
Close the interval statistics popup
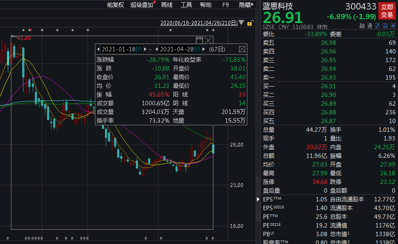click(242, 49)
